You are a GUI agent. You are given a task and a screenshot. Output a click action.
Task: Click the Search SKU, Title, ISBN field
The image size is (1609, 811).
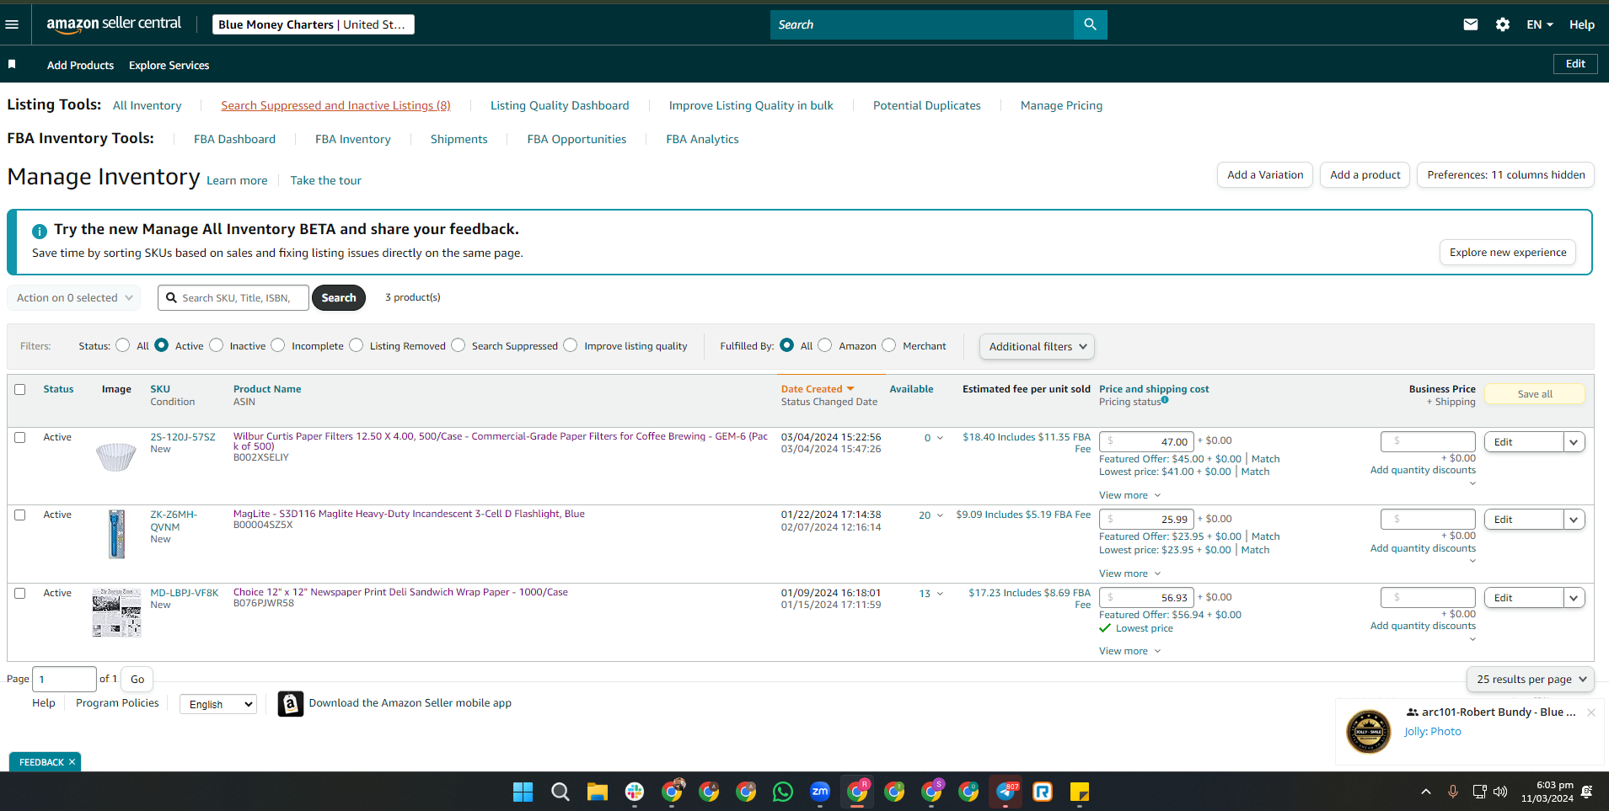click(x=233, y=297)
